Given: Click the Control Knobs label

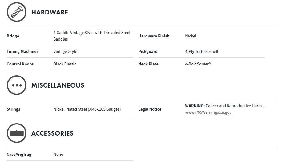Looking at the screenshot, I should 20,64.
